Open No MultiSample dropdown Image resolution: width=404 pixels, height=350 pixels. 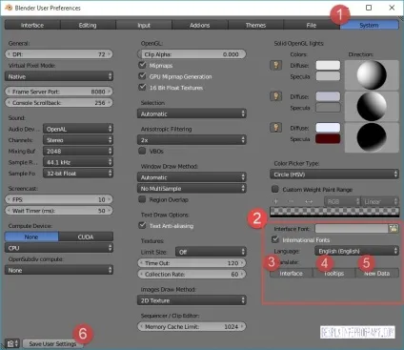coord(192,188)
